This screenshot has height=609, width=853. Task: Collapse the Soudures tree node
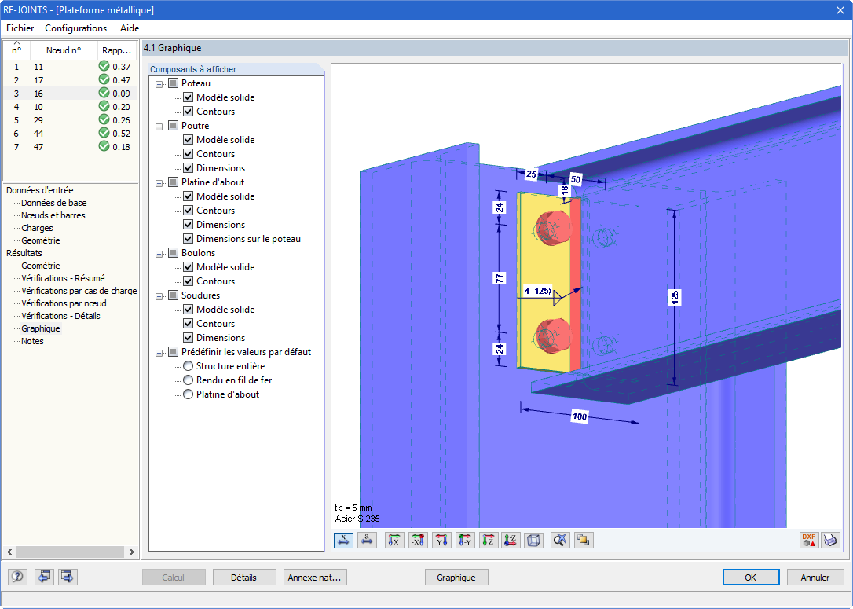click(159, 296)
